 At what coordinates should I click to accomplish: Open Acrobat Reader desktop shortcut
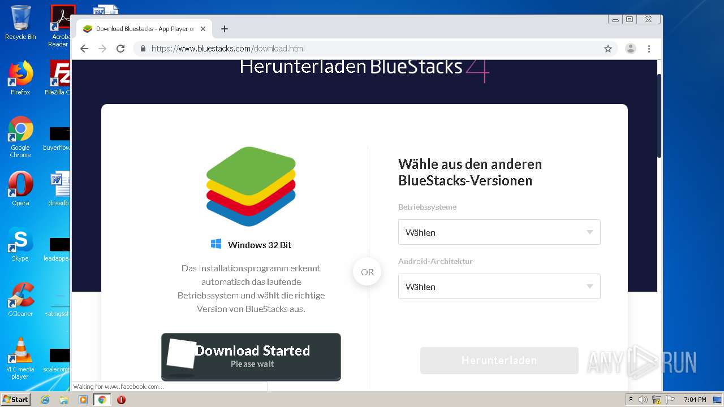(60, 25)
